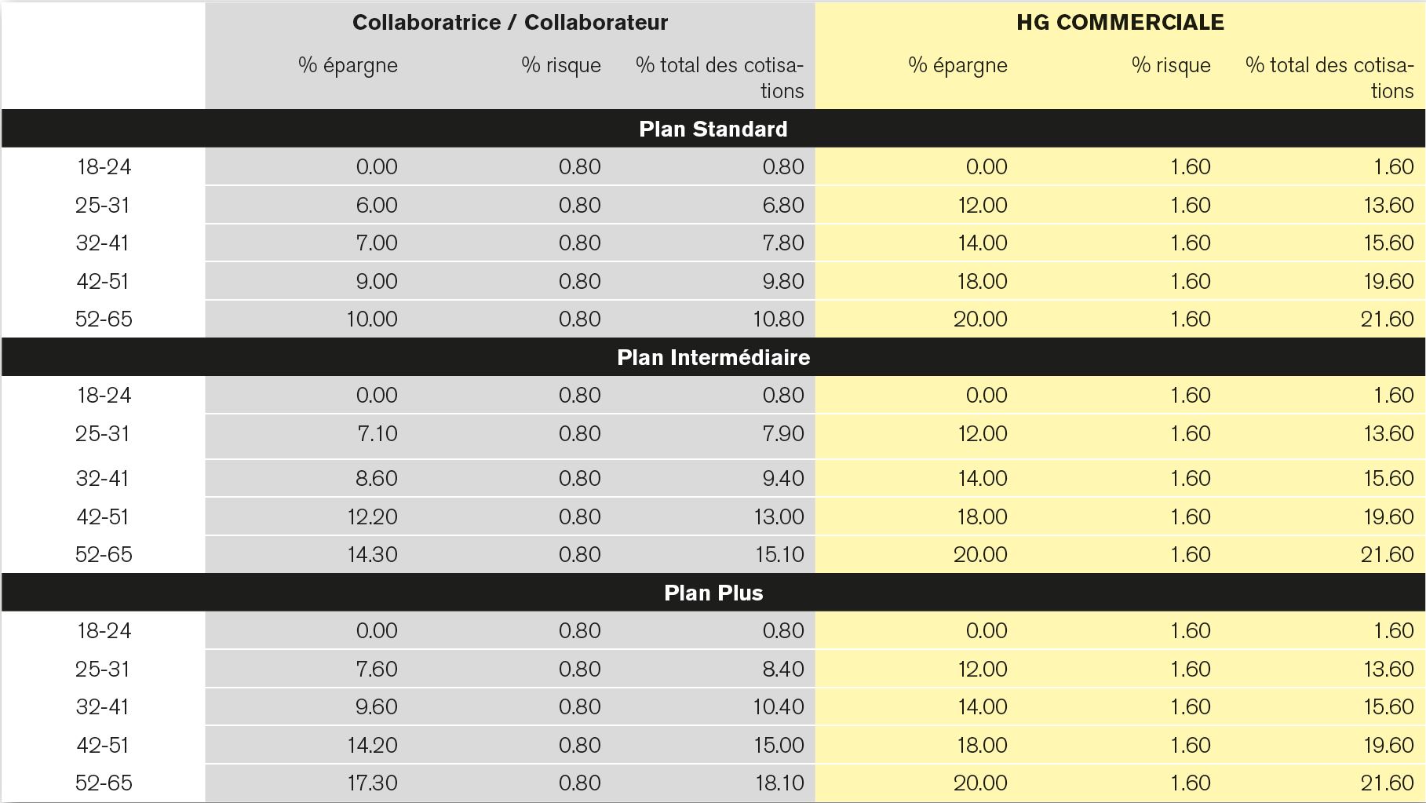Select the 8.40 total value
This screenshot has width=1426, height=803.
point(782,669)
